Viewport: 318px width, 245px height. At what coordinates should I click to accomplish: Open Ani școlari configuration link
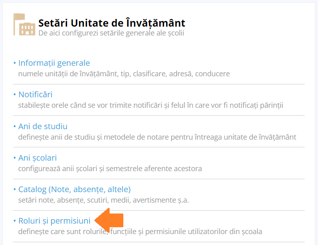[x=37, y=158]
